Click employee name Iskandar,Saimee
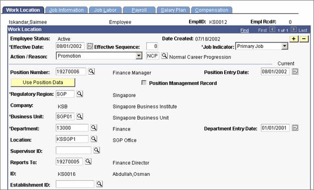This screenshot has width=314, height=190. click(28, 22)
